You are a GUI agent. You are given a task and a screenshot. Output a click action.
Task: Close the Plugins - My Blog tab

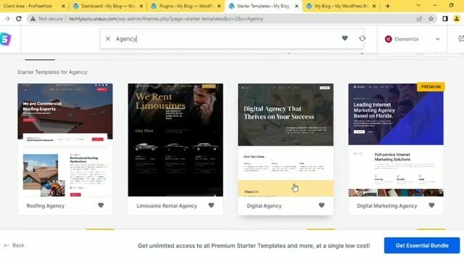tap(219, 6)
